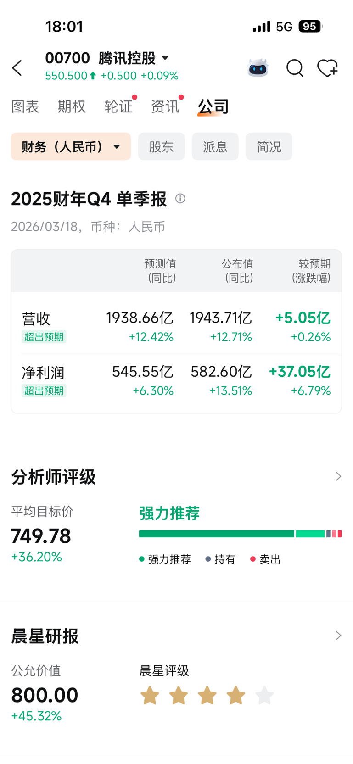Tap the 强力推荐 rating heading
This screenshot has height=764, width=353.
coord(169,513)
